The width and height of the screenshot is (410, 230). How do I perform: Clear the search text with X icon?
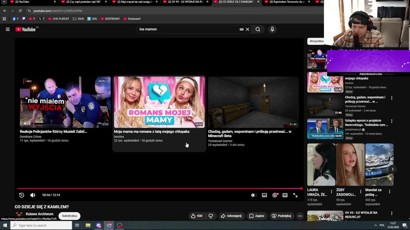tap(247, 29)
